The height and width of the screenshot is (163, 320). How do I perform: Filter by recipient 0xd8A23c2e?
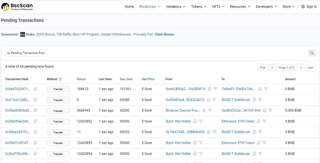pyautogui.click(x=270, y=110)
